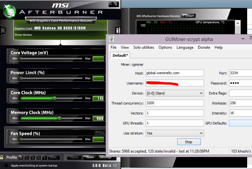Image resolution: width=252 pixels, height=169 pixels.
Task: Click the Extra flags field
Action: tap(241, 93)
